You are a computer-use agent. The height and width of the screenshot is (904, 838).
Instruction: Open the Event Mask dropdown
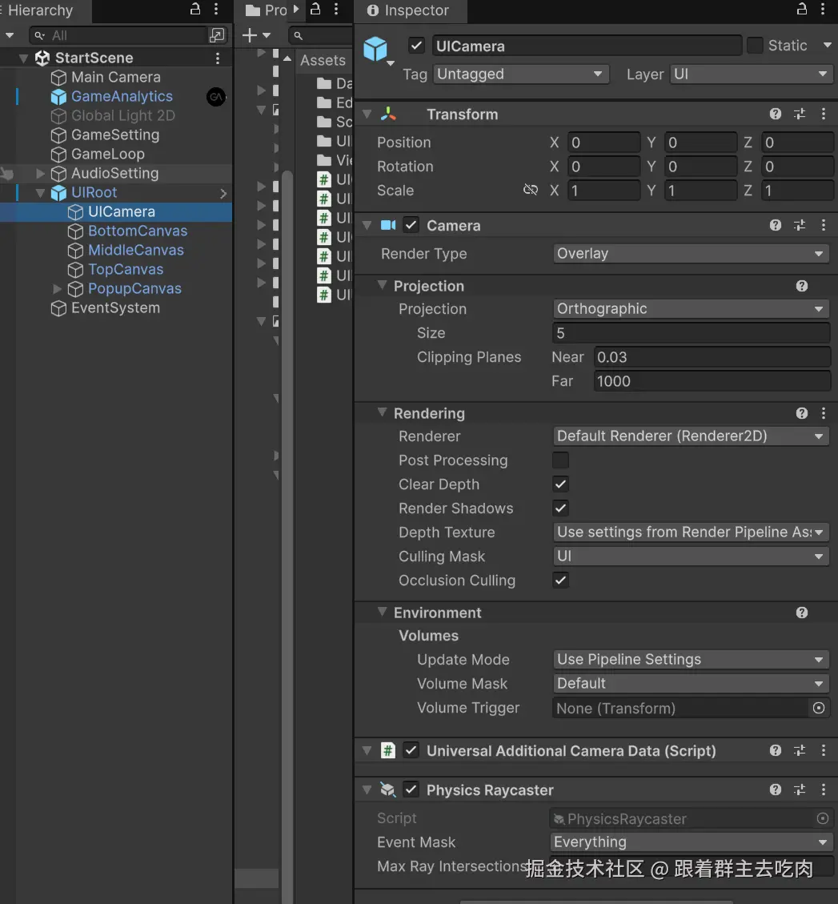point(691,842)
